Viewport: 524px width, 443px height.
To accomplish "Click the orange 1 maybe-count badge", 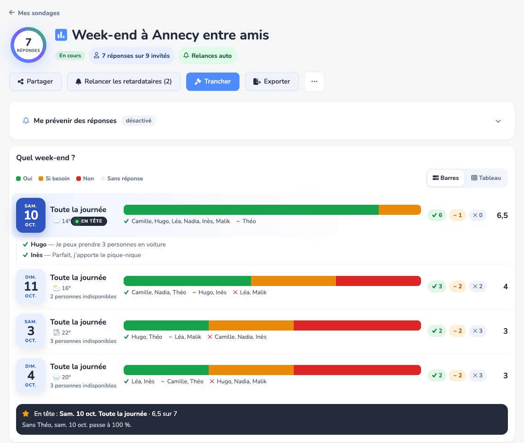I will pyautogui.click(x=457, y=215).
